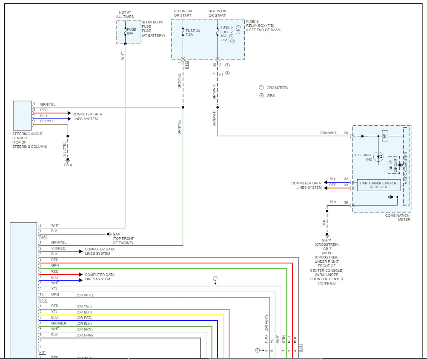Select the COMBINATION METER label

pos(398,217)
